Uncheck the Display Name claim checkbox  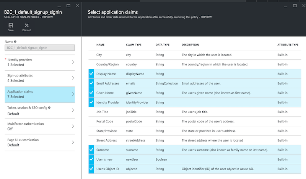[x=91, y=74]
